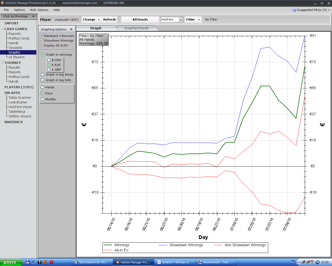The height and width of the screenshot is (266, 332).
Task: Click the Suggested FAQs help icon
Action: pyautogui.click(x=294, y=10)
